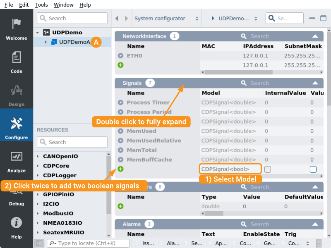The width and height of the screenshot is (331, 248).
Task: Click arrow icon beside Process Timer
Action: [x=120, y=103]
